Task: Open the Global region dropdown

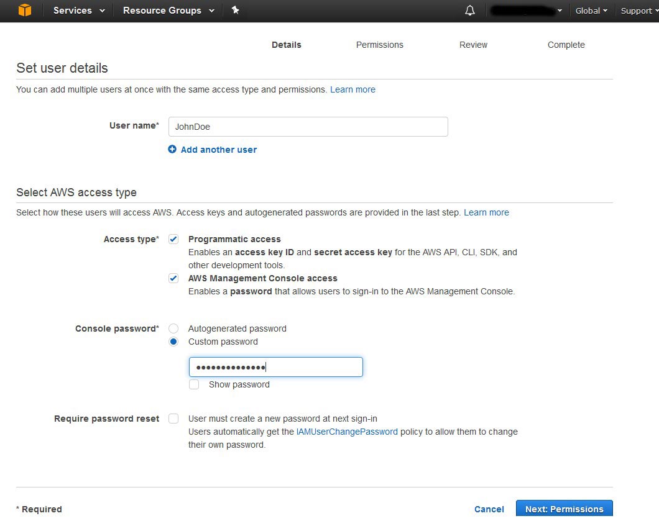Action: tap(591, 11)
